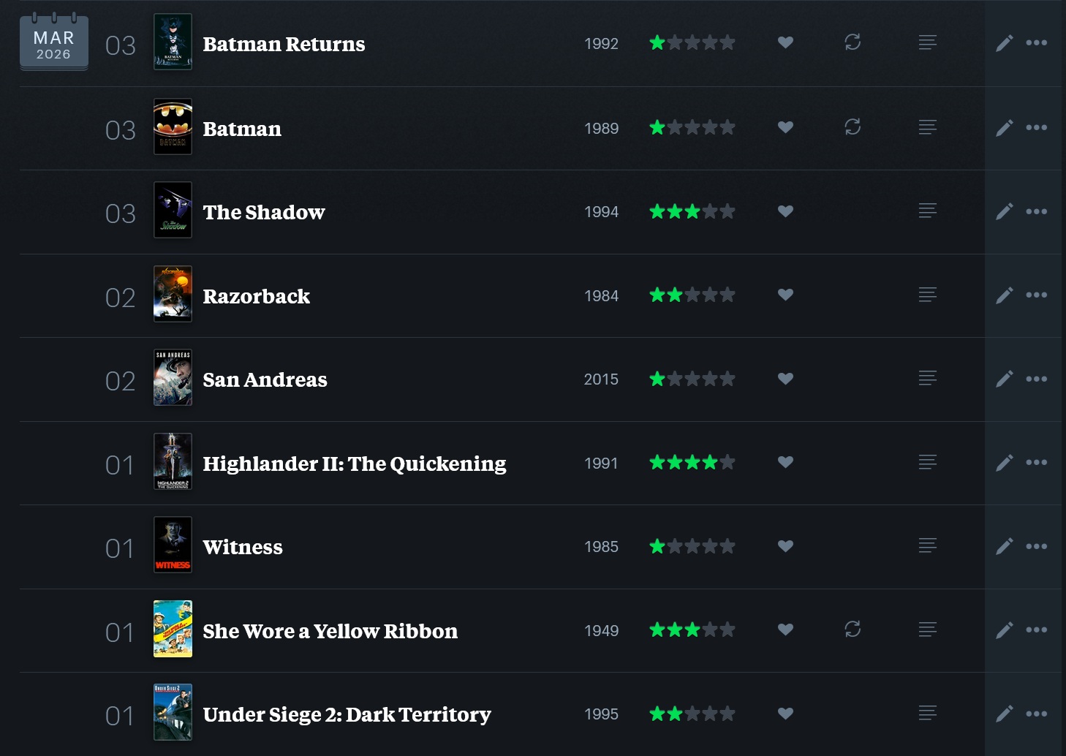Click the San Andreas poster image
The image size is (1066, 756).
click(x=173, y=378)
